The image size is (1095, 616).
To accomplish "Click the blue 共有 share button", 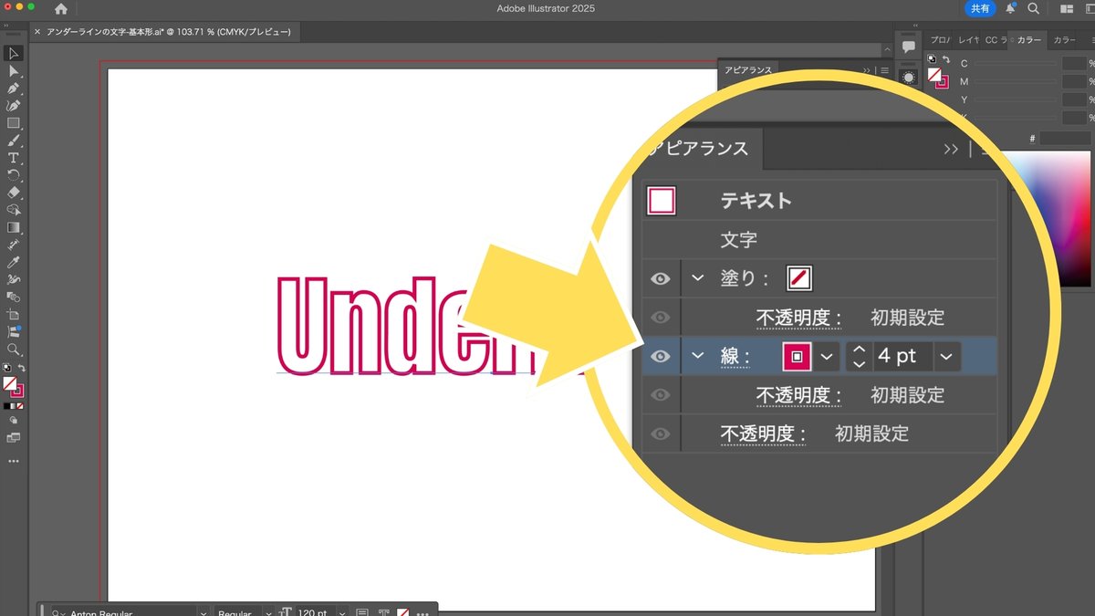I will pyautogui.click(x=980, y=9).
